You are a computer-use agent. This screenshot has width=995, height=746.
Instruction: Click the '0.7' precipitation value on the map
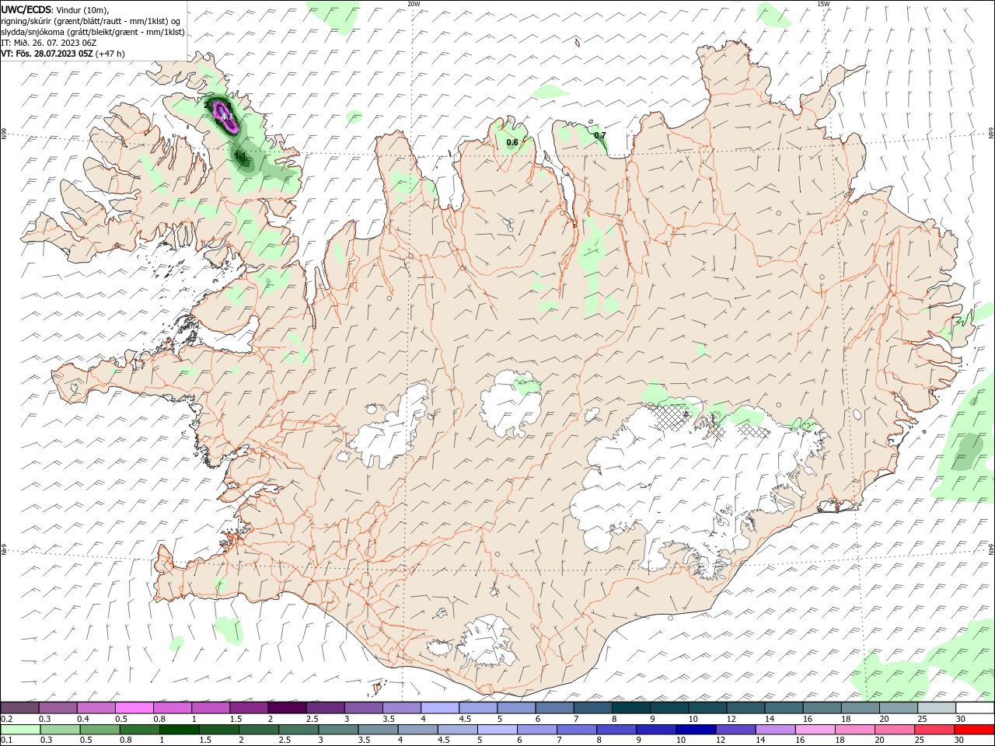point(600,135)
